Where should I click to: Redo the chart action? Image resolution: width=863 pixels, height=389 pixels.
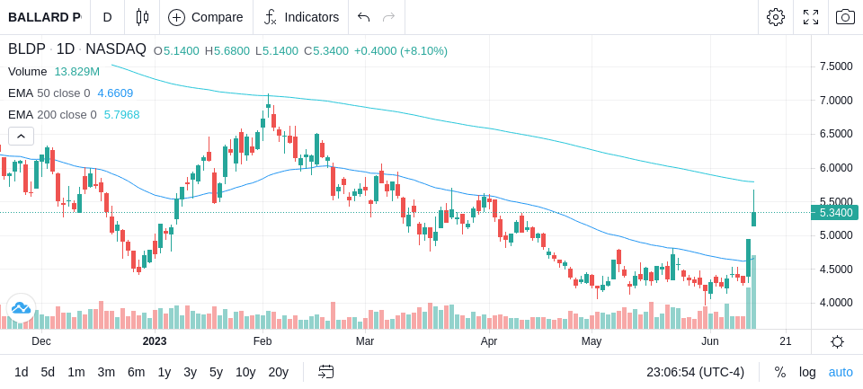(389, 17)
